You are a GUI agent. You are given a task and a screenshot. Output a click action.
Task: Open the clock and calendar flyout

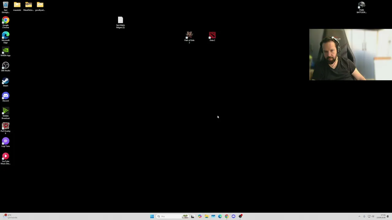pyautogui.click(x=381, y=216)
